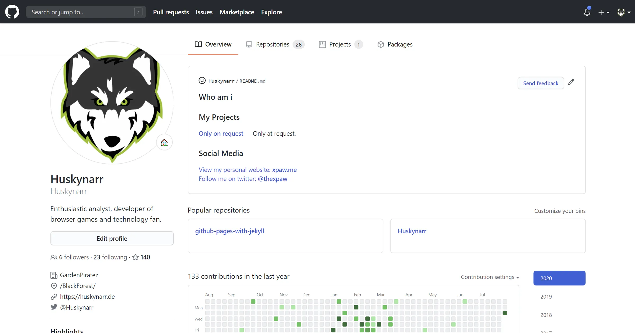
Task: Click the Twitter bird icon
Action: pyautogui.click(x=54, y=307)
